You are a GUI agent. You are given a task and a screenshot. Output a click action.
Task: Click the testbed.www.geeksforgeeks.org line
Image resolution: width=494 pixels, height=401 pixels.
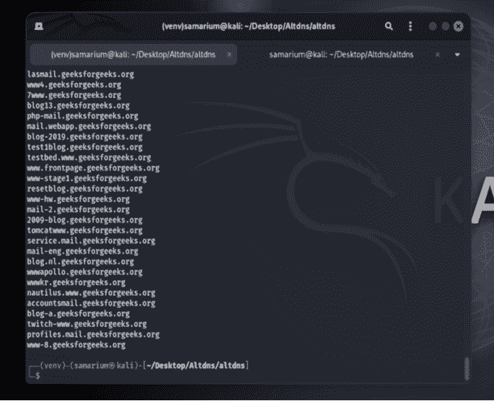tap(89, 157)
